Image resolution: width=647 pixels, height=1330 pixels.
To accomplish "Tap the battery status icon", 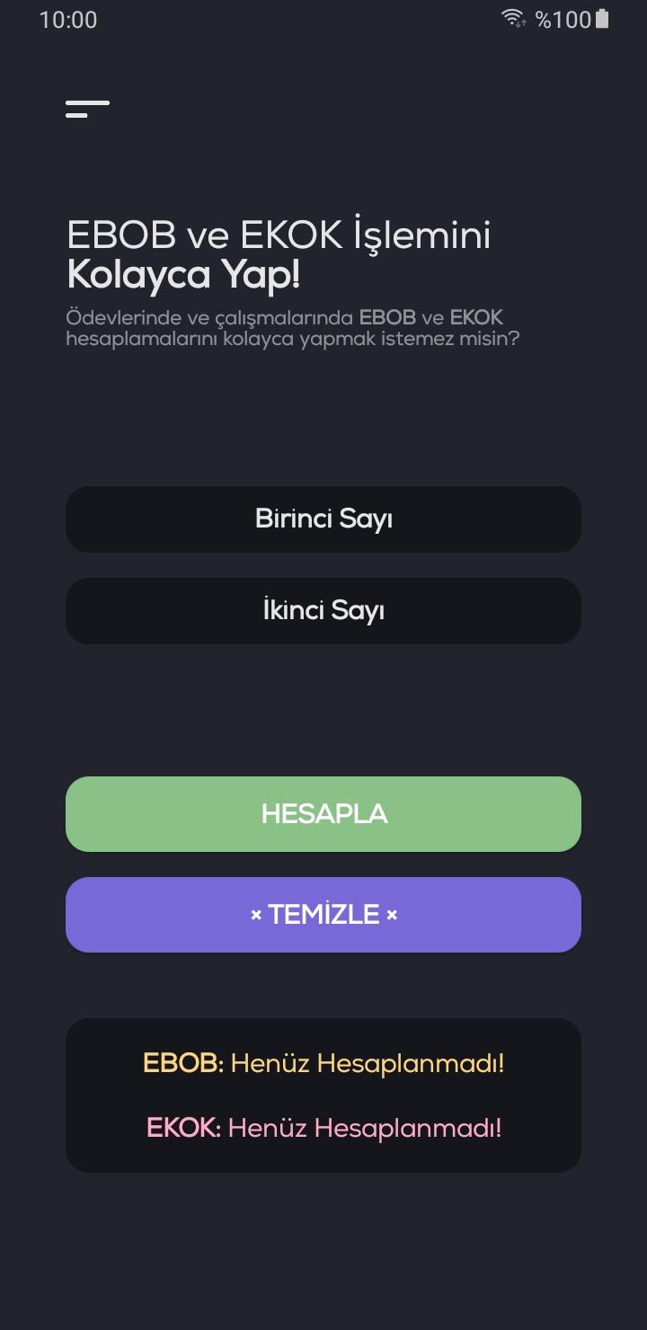I will click(602, 19).
